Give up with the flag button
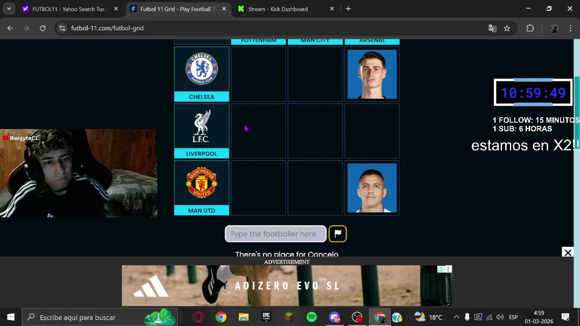The image size is (580, 326). click(338, 234)
